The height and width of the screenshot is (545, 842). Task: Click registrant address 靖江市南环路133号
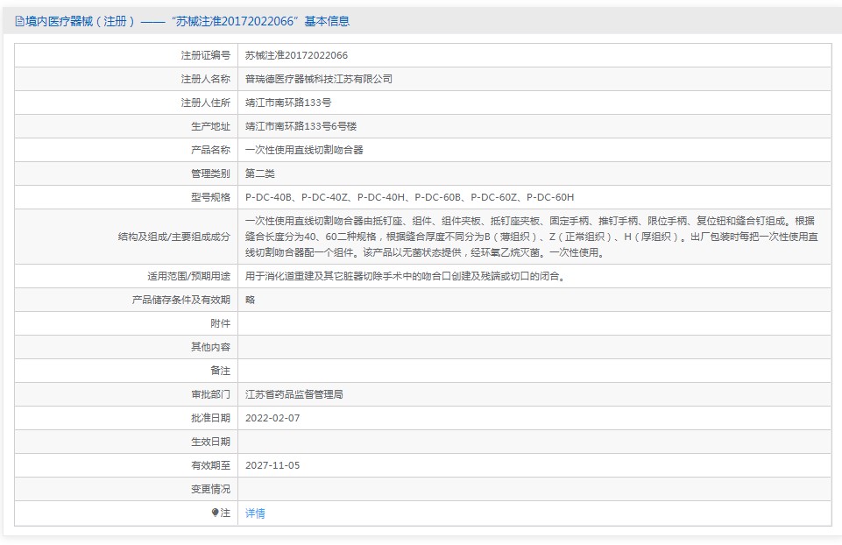point(288,103)
